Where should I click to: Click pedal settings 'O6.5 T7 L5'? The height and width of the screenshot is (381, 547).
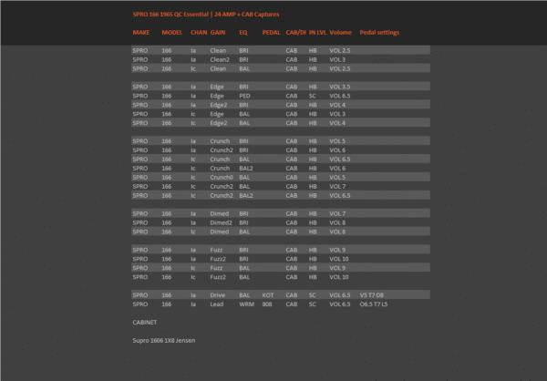374,304
